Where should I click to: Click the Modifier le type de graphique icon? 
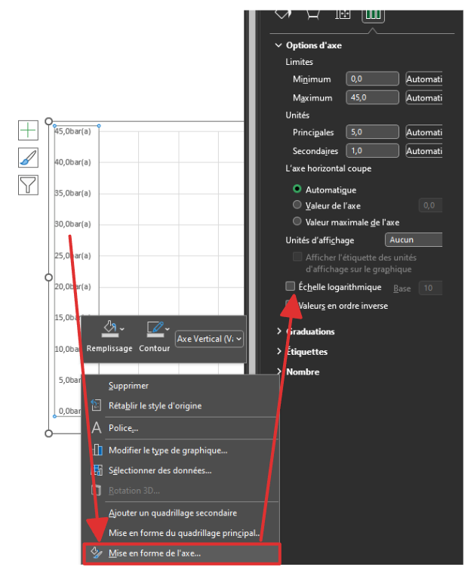coord(97,450)
